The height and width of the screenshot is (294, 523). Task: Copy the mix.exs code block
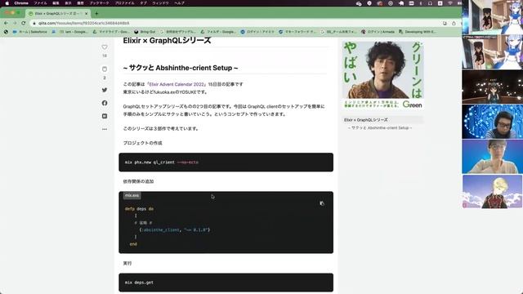(322, 203)
